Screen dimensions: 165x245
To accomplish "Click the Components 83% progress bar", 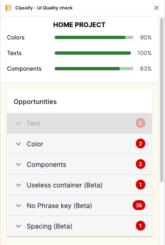I will pyautogui.click(x=94, y=69).
